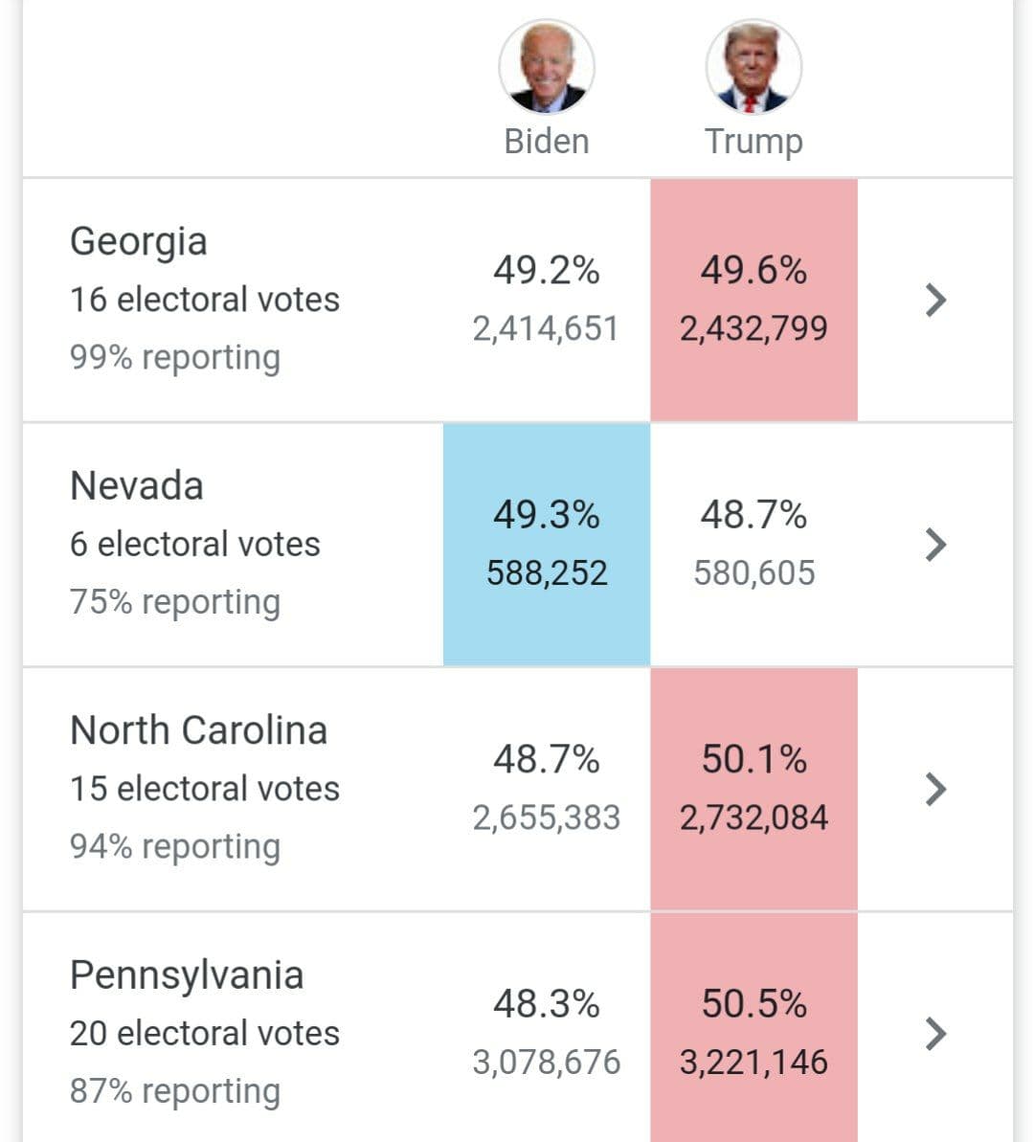Viewport: 1034px width, 1142px height.
Task: Select the red 50.1% North Carolina cell
Action: click(753, 789)
